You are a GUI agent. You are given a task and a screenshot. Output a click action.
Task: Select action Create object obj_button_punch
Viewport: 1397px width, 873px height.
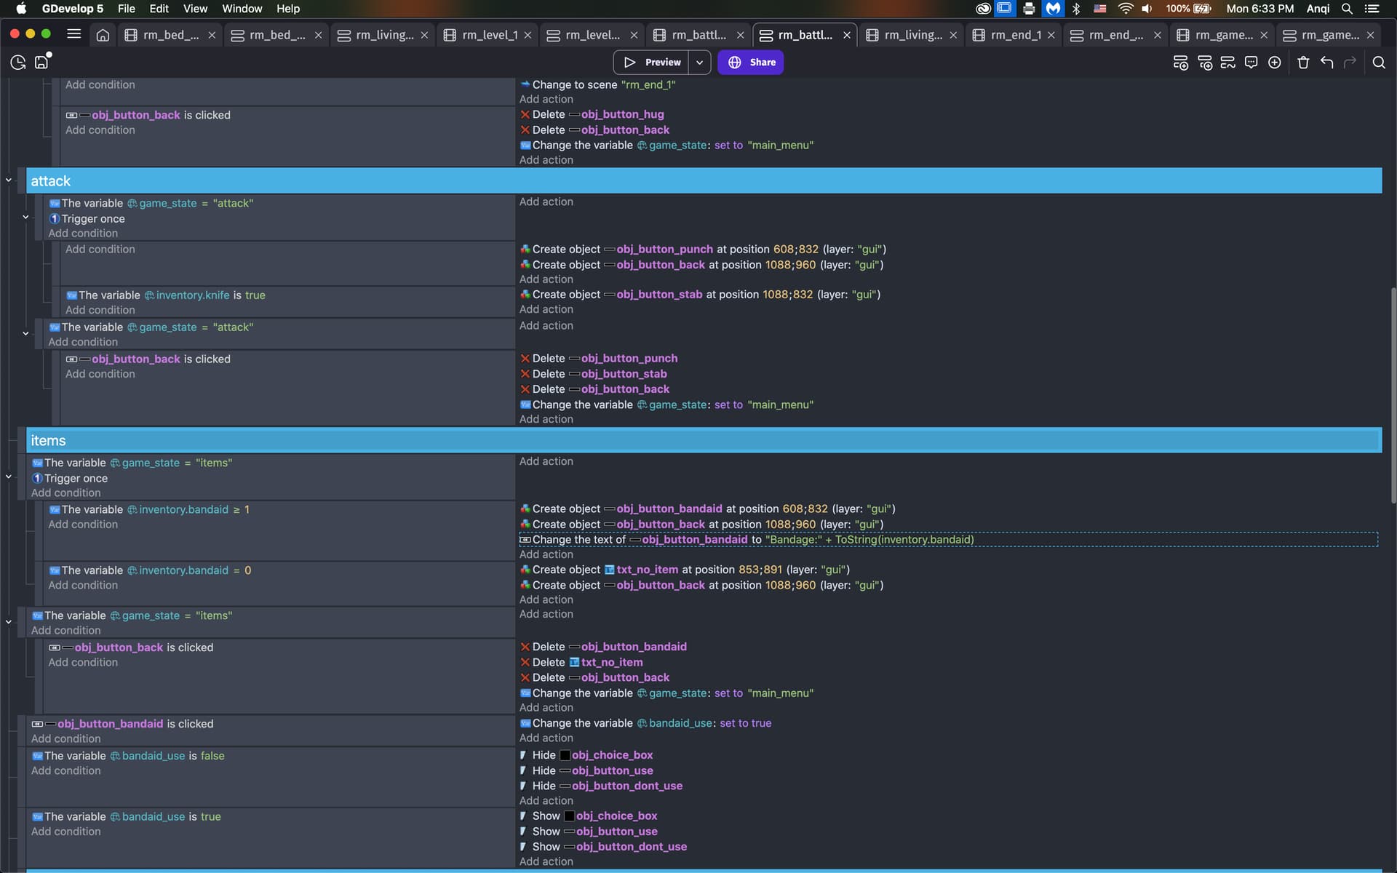(x=703, y=250)
